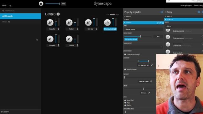Choose large element display size
This screenshot has height=114, width=203.
[x=117, y=15]
